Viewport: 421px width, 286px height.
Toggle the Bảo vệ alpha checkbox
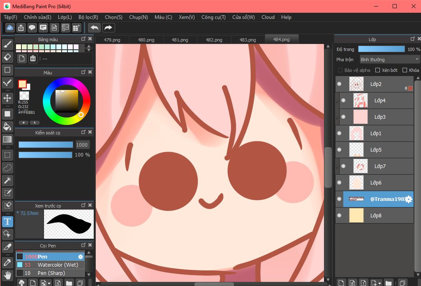point(340,70)
